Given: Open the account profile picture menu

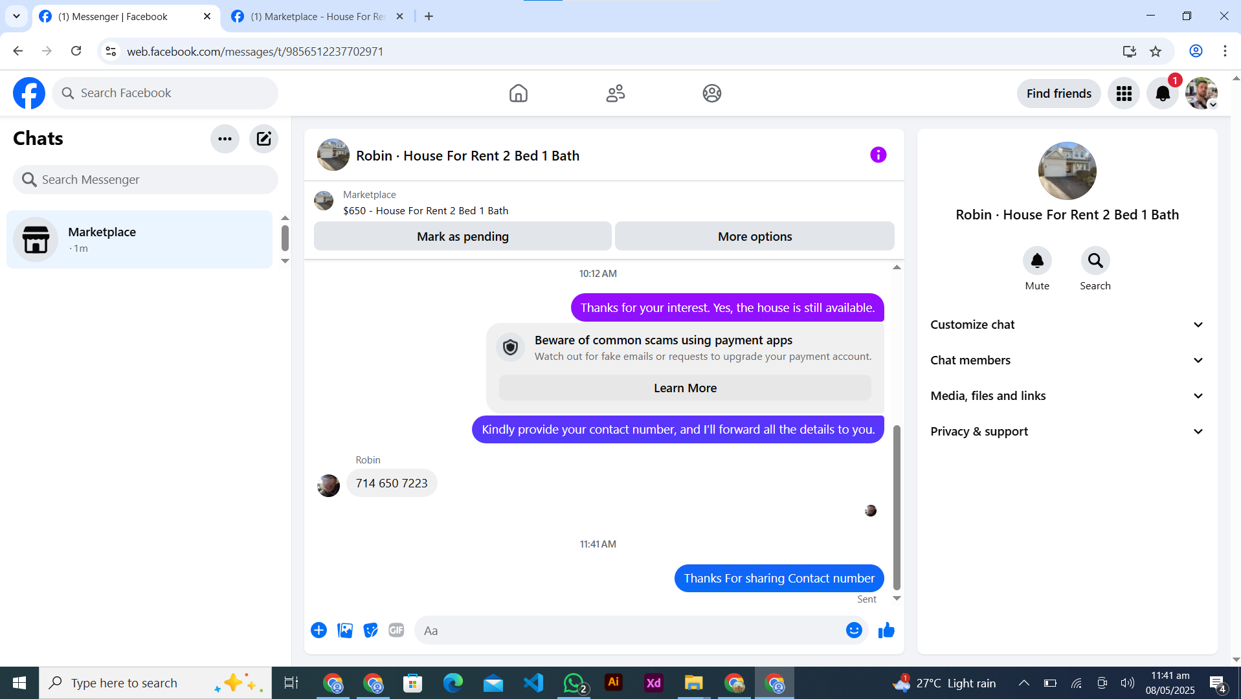Looking at the screenshot, I should (x=1202, y=94).
